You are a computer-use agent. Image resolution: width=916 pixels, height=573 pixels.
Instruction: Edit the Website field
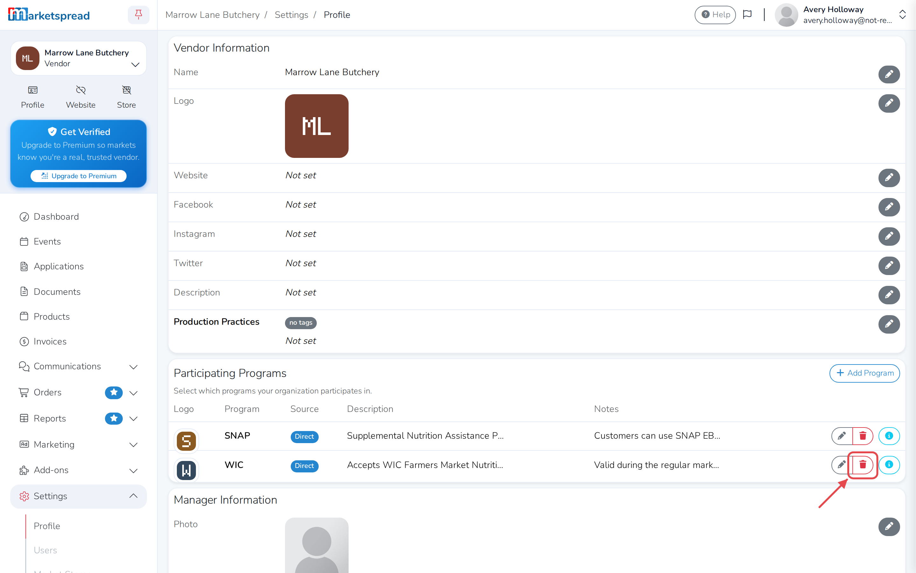pos(889,178)
